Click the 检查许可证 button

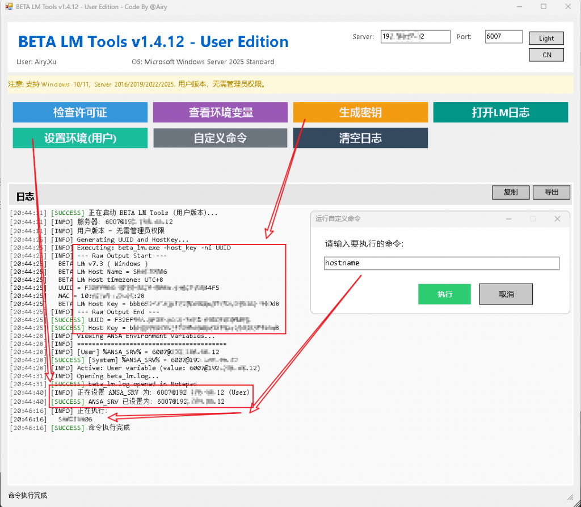point(80,112)
